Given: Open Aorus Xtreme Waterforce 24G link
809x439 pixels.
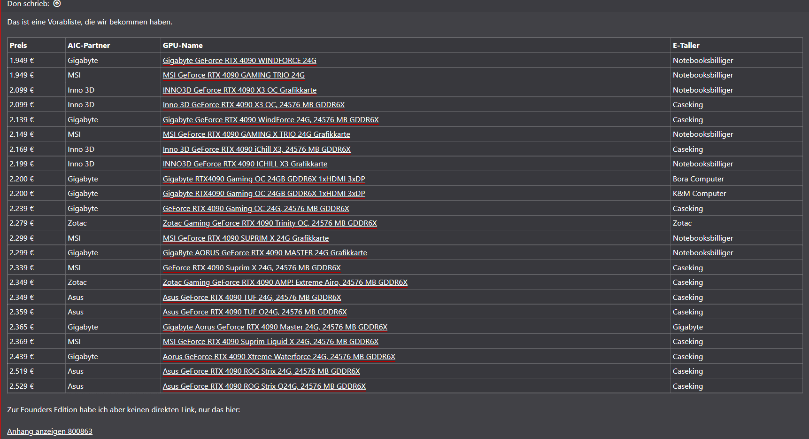Looking at the screenshot, I should tap(279, 357).
